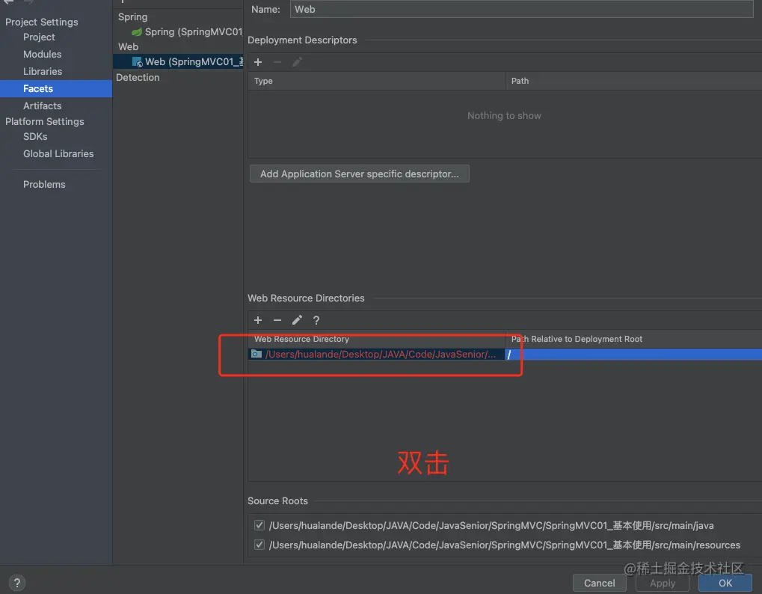Screen dimensions: 762x594
Task: Select the Detection item
Action: click(x=138, y=78)
